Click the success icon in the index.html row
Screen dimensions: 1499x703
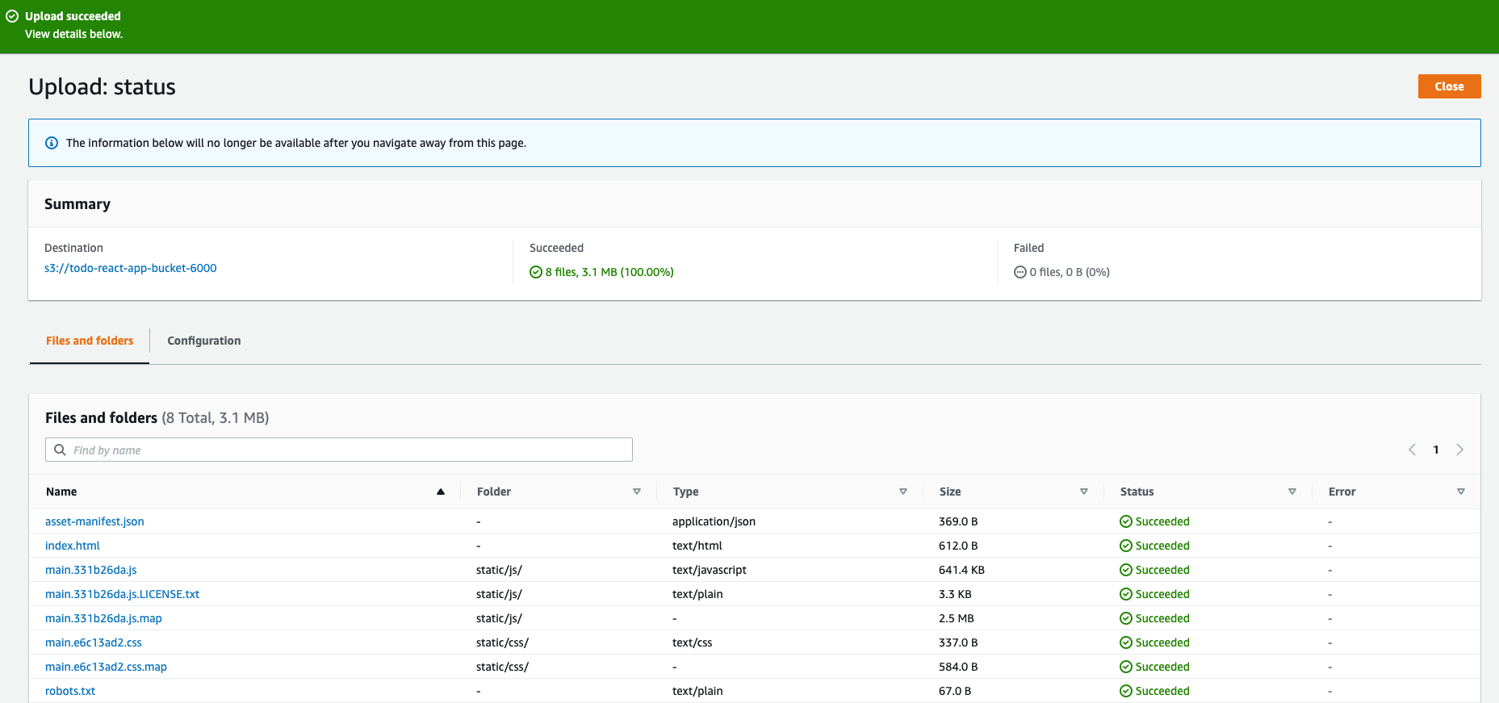1126,546
